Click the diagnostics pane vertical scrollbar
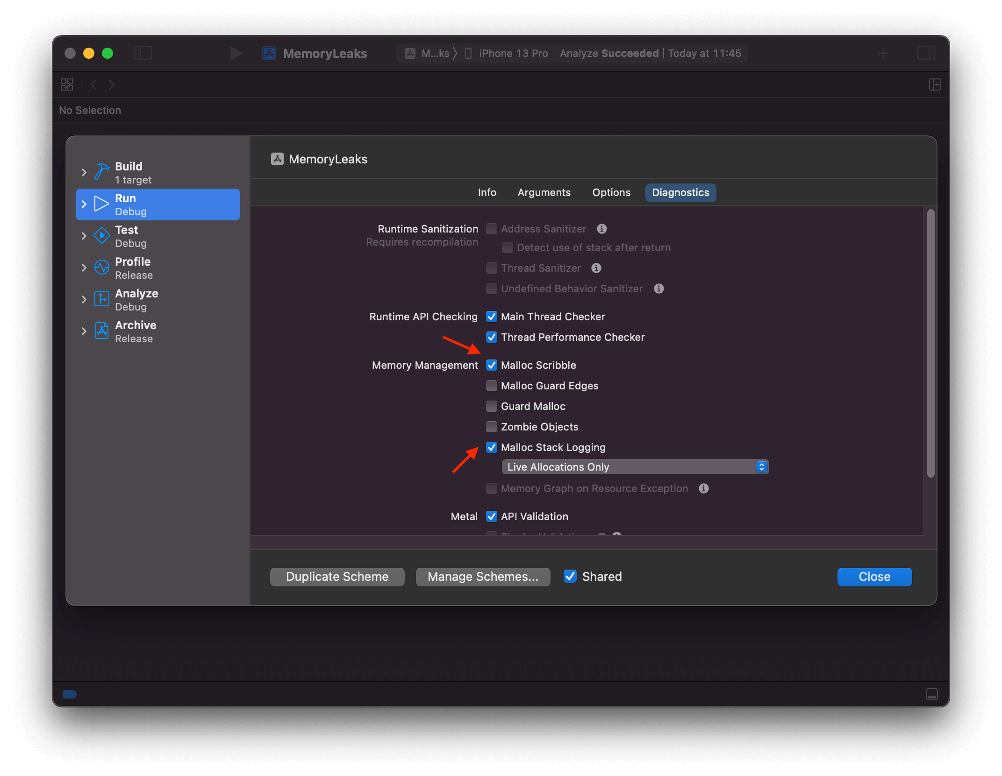 click(930, 343)
